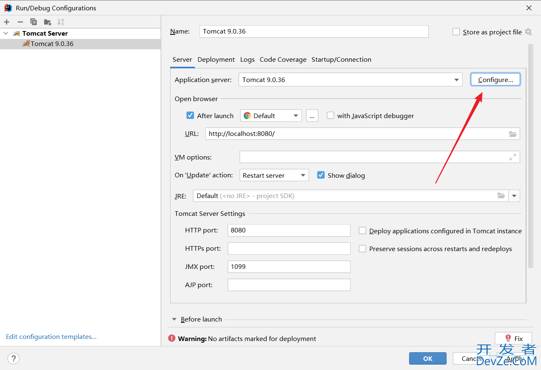Remove selected configuration with minus icon
541x370 pixels.
point(20,22)
